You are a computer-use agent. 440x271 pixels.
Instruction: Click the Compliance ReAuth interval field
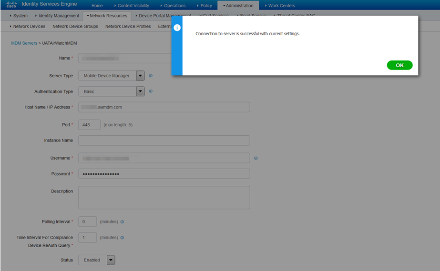click(88, 237)
